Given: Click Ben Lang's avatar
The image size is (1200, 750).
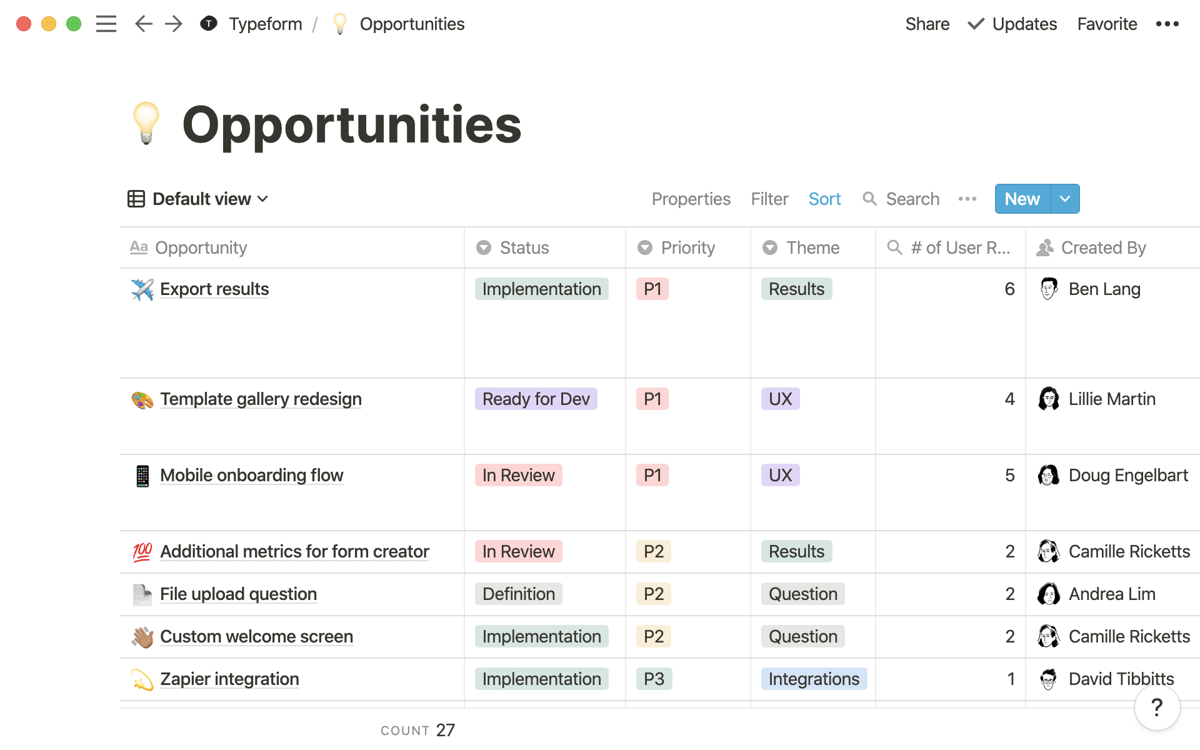Looking at the screenshot, I should click(1049, 289).
